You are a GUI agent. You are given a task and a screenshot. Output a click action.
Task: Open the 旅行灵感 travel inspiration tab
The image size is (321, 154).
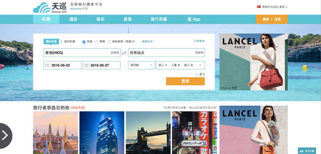[159, 19]
